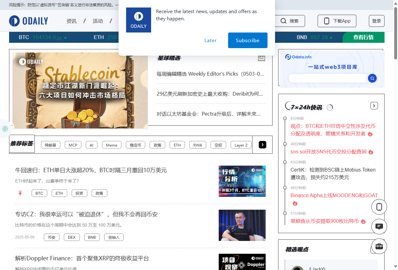Click the Stablecoin banner image
This screenshot has width=398, height=270.
[x=80, y=90]
